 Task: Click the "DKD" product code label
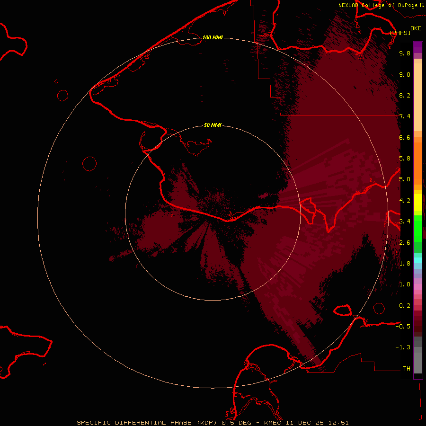point(416,28)
